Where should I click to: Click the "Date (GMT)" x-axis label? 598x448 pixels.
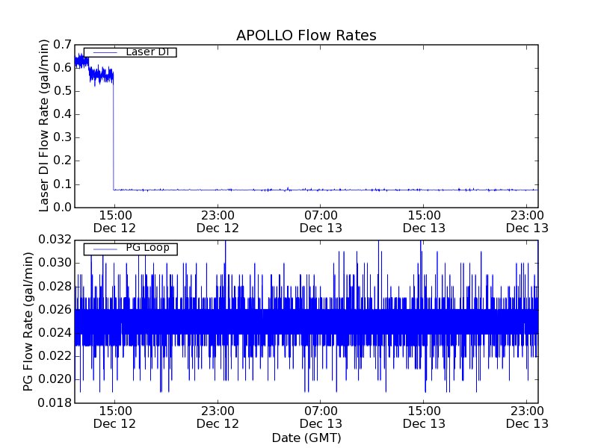306,438
